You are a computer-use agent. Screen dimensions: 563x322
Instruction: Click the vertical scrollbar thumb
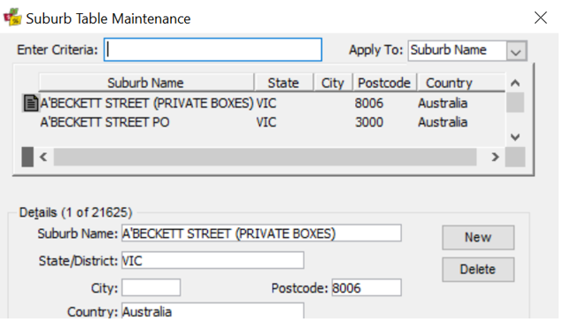515,103
